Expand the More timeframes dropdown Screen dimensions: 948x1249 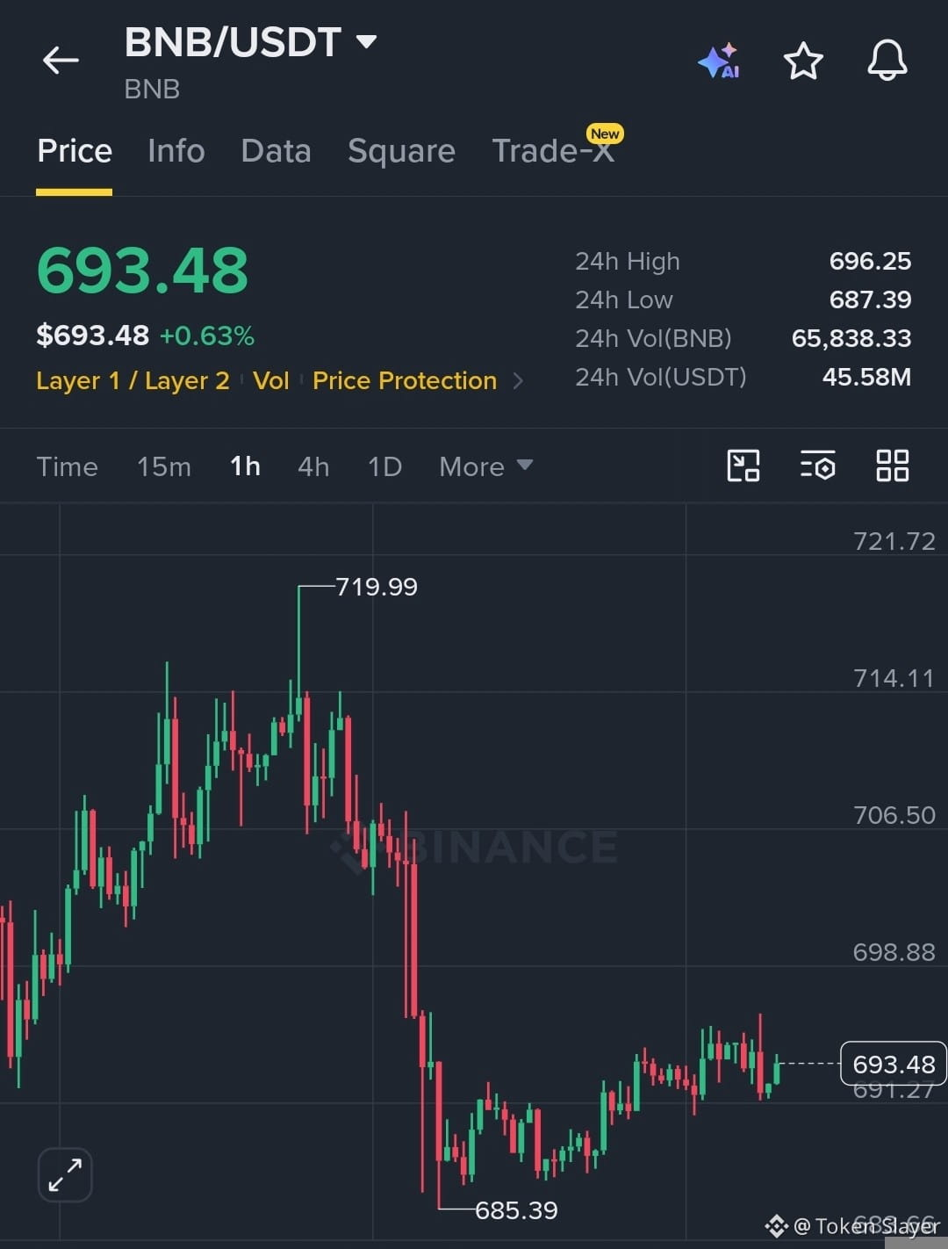click(485, 466)
